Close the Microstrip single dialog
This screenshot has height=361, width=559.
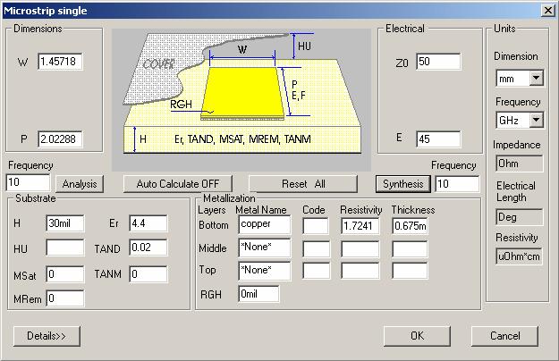coord(547,11)
